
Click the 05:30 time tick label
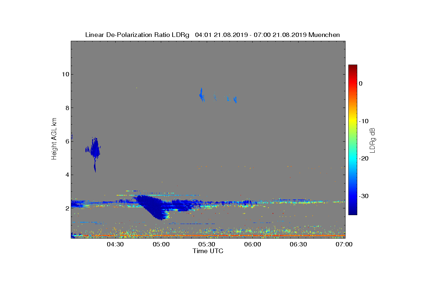(x=207, y=245)
